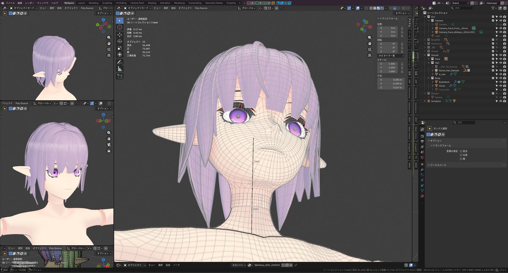508x273 pixels.
Task: Collapse the Hair collection in outliner
Action: (x=429, y=63)
